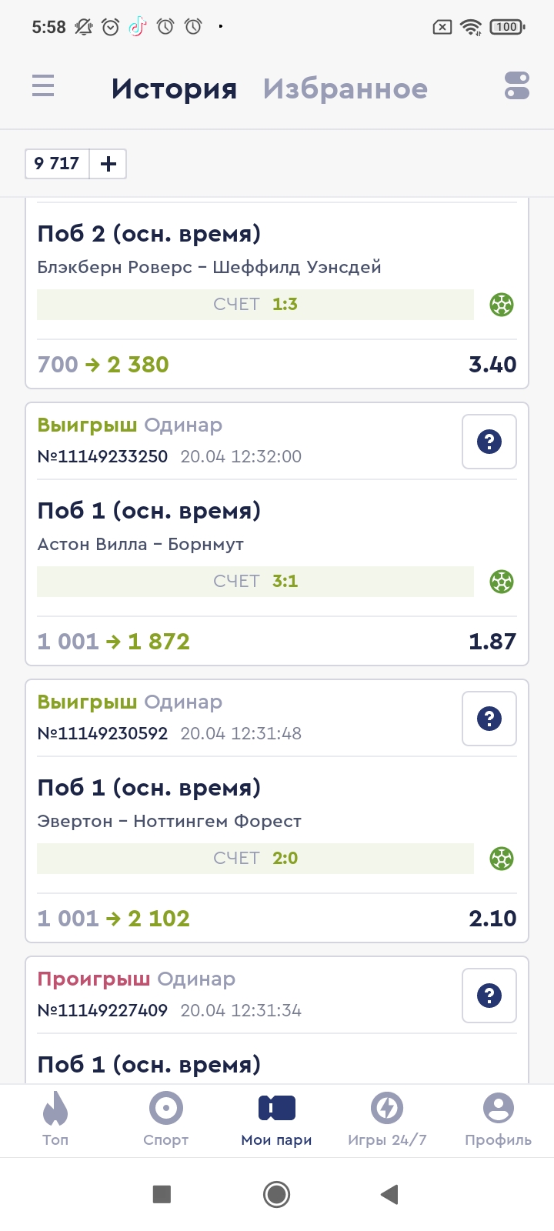The height and width of the screenshot is (1231, 554).
Task: Open the hamburger menu
Action: coord(43,85)
